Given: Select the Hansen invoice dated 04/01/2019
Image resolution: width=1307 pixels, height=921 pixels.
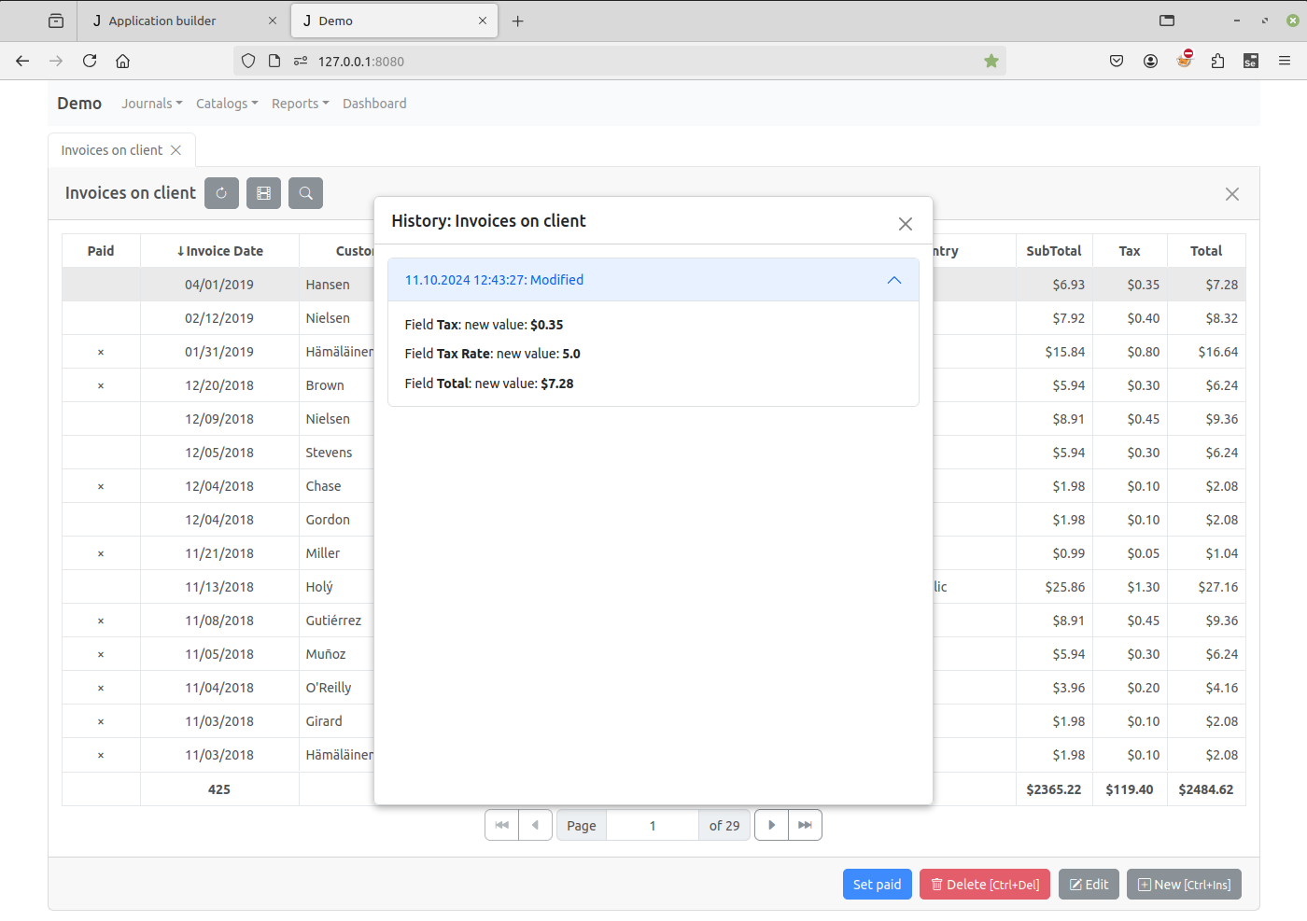Looking at the screenshot, I should tap(219, 284).
